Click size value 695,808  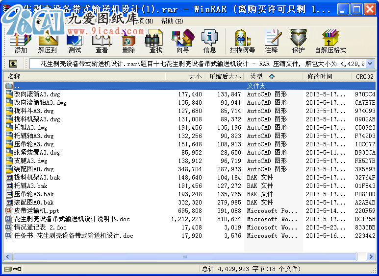190,210
